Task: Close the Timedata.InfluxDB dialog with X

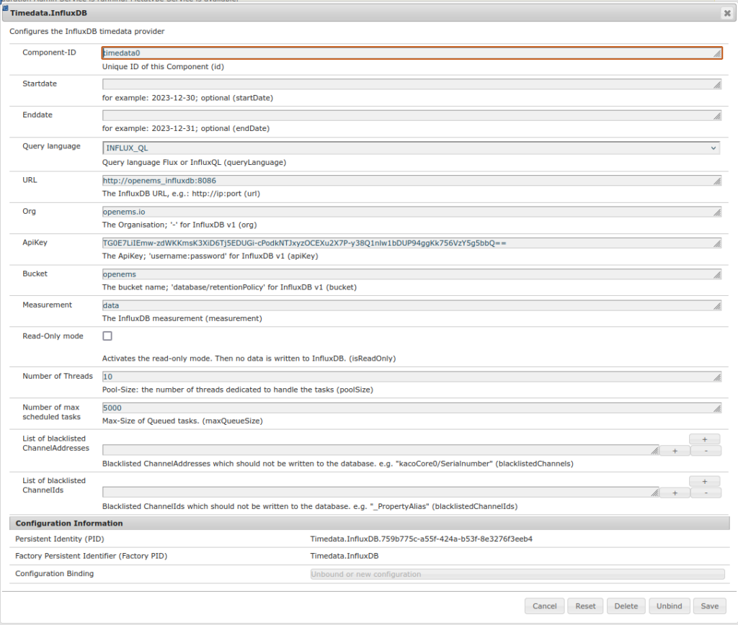Action: [x=726, y=13]
